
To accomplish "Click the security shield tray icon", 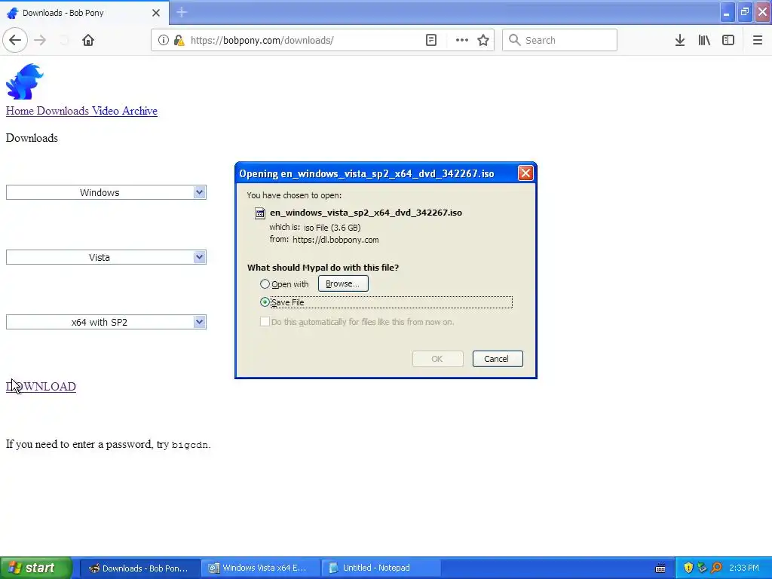I will (x=688, y=568).
